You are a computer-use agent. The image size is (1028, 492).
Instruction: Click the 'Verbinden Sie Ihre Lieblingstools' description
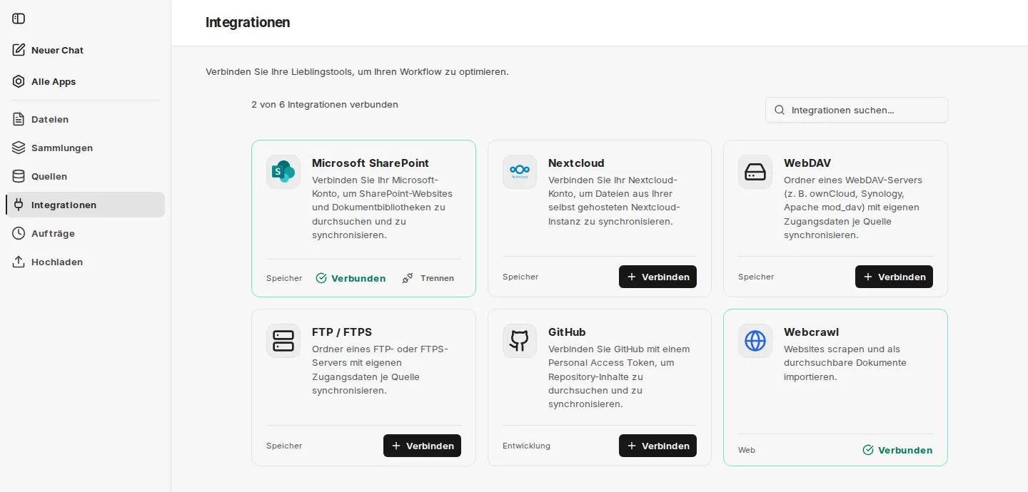357,72
